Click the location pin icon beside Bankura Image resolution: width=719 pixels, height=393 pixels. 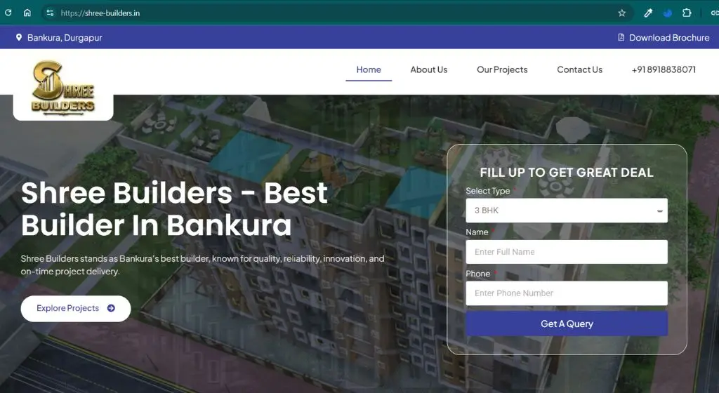click(19, 38)
